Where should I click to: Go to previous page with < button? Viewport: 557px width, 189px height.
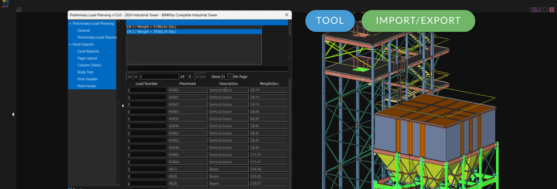click(136, 77)
